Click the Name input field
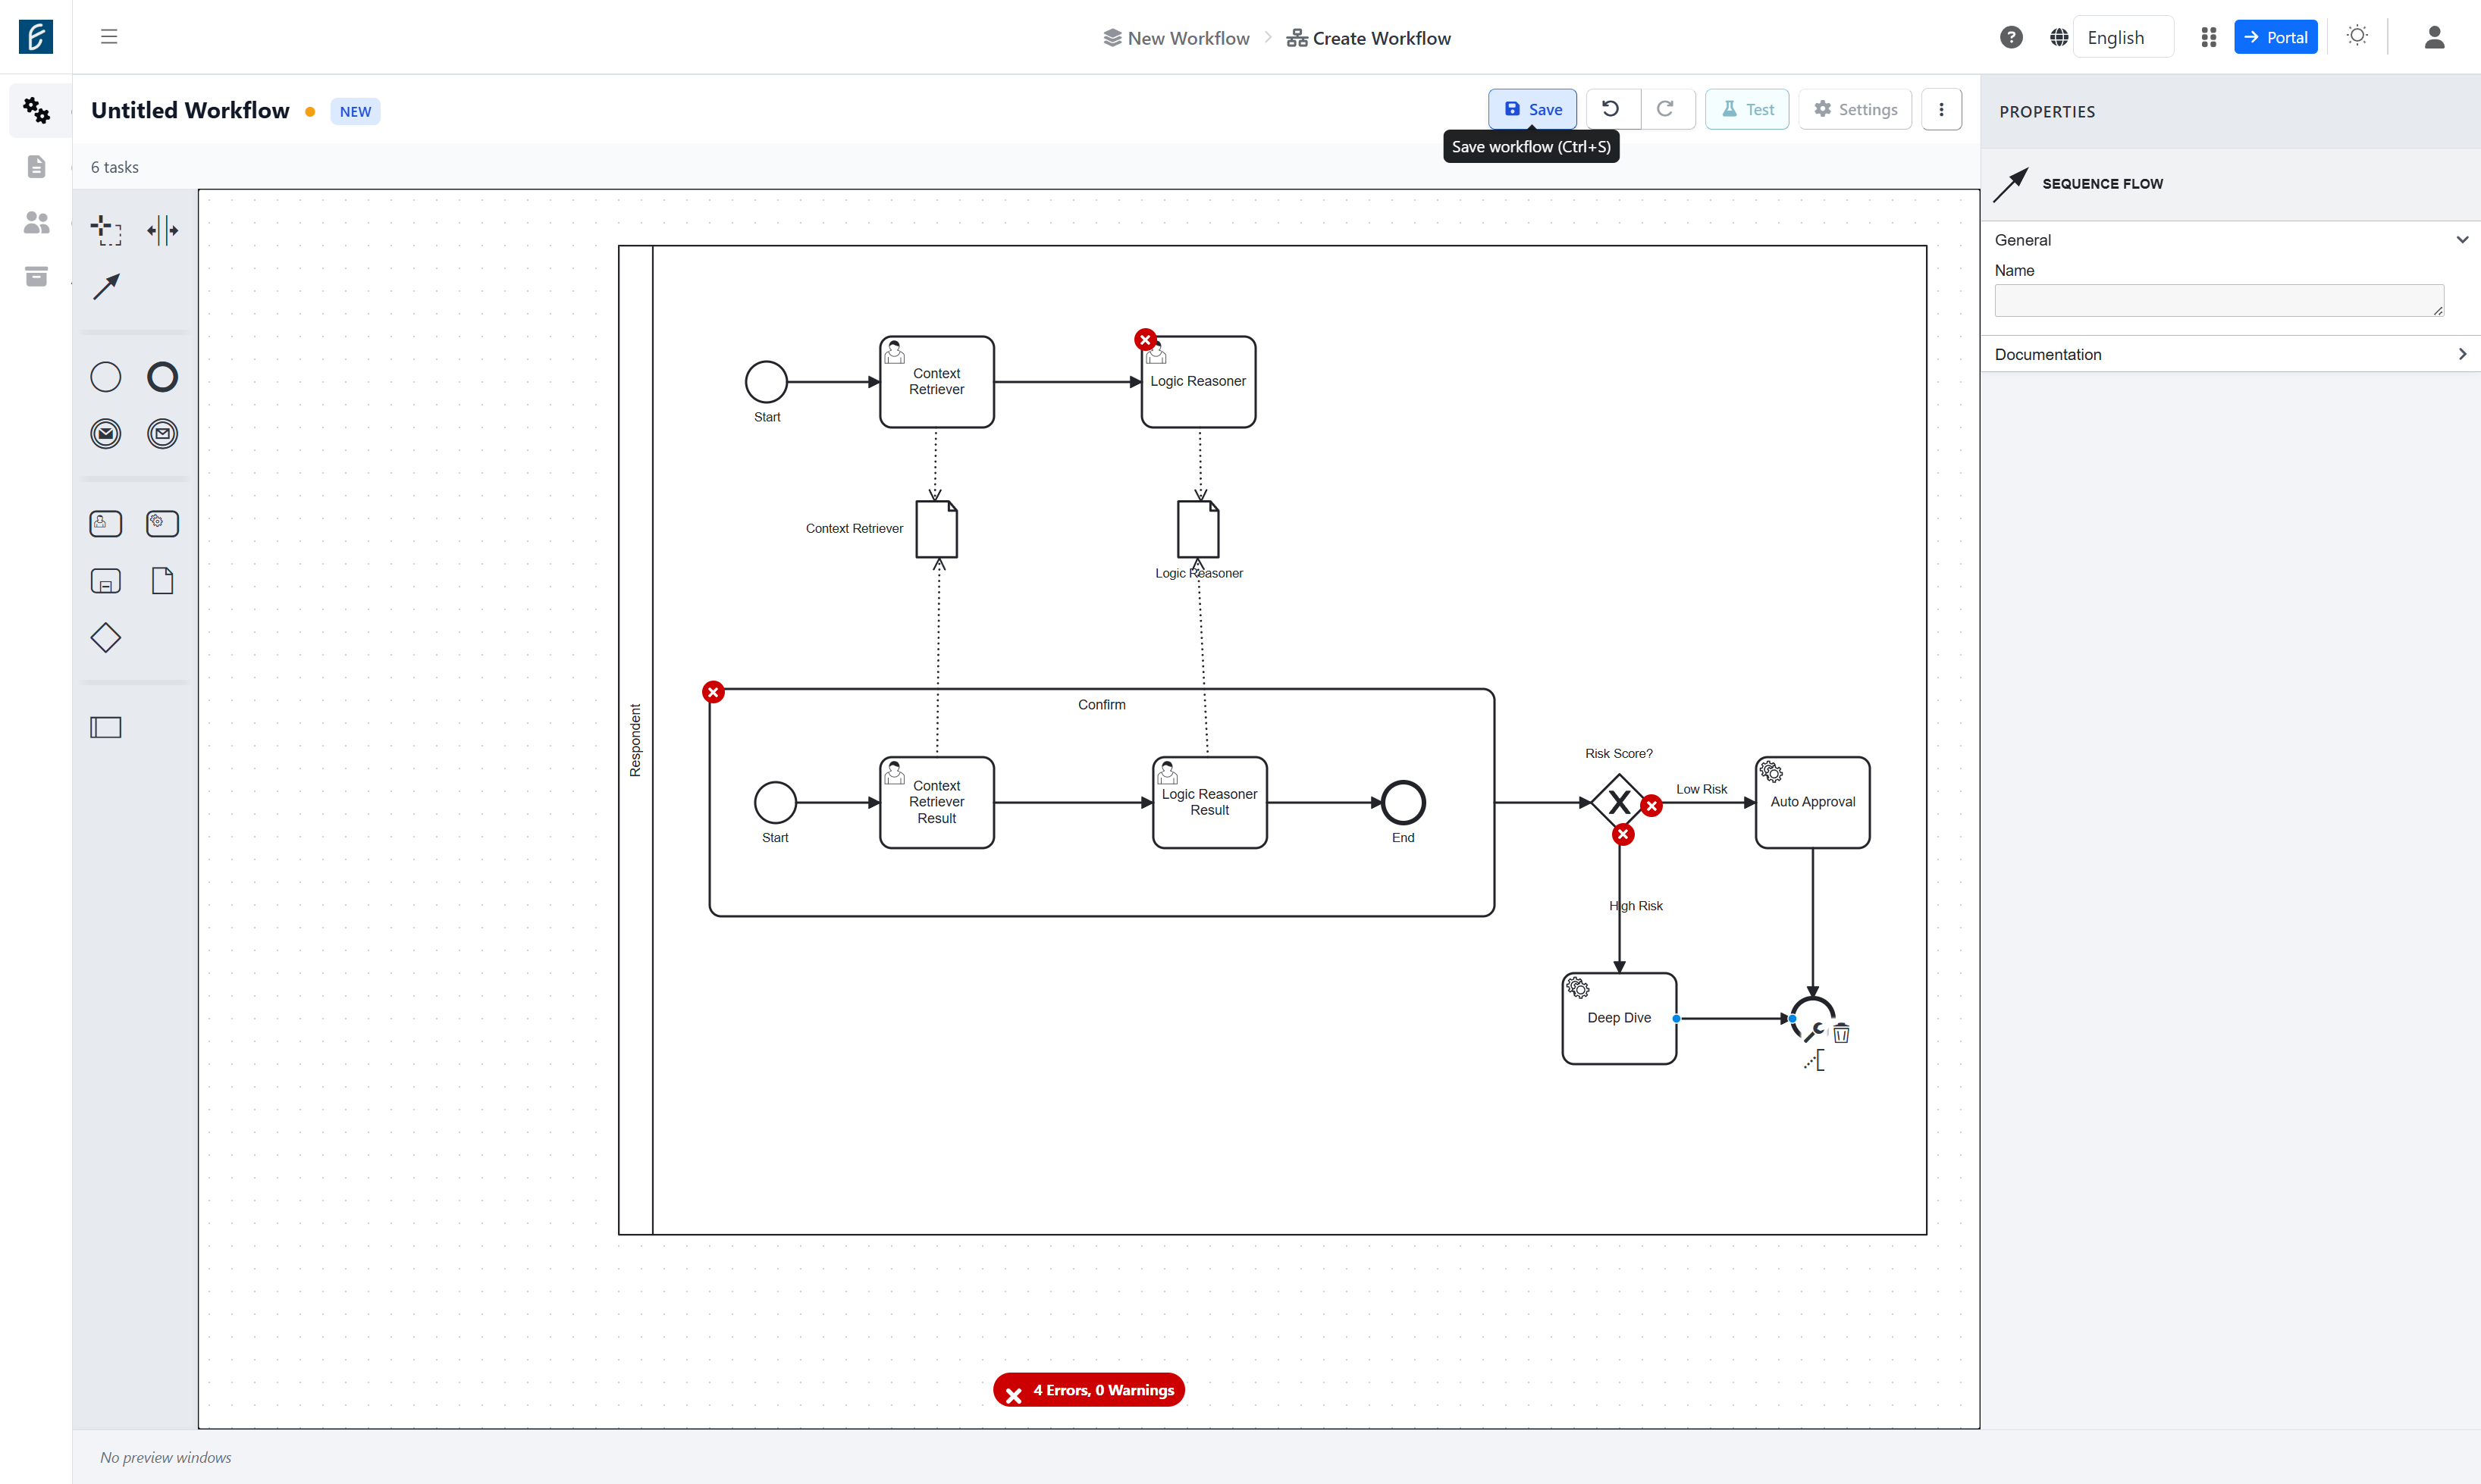Viewport: 2481px width, 1484px height. coord(2219,300)
